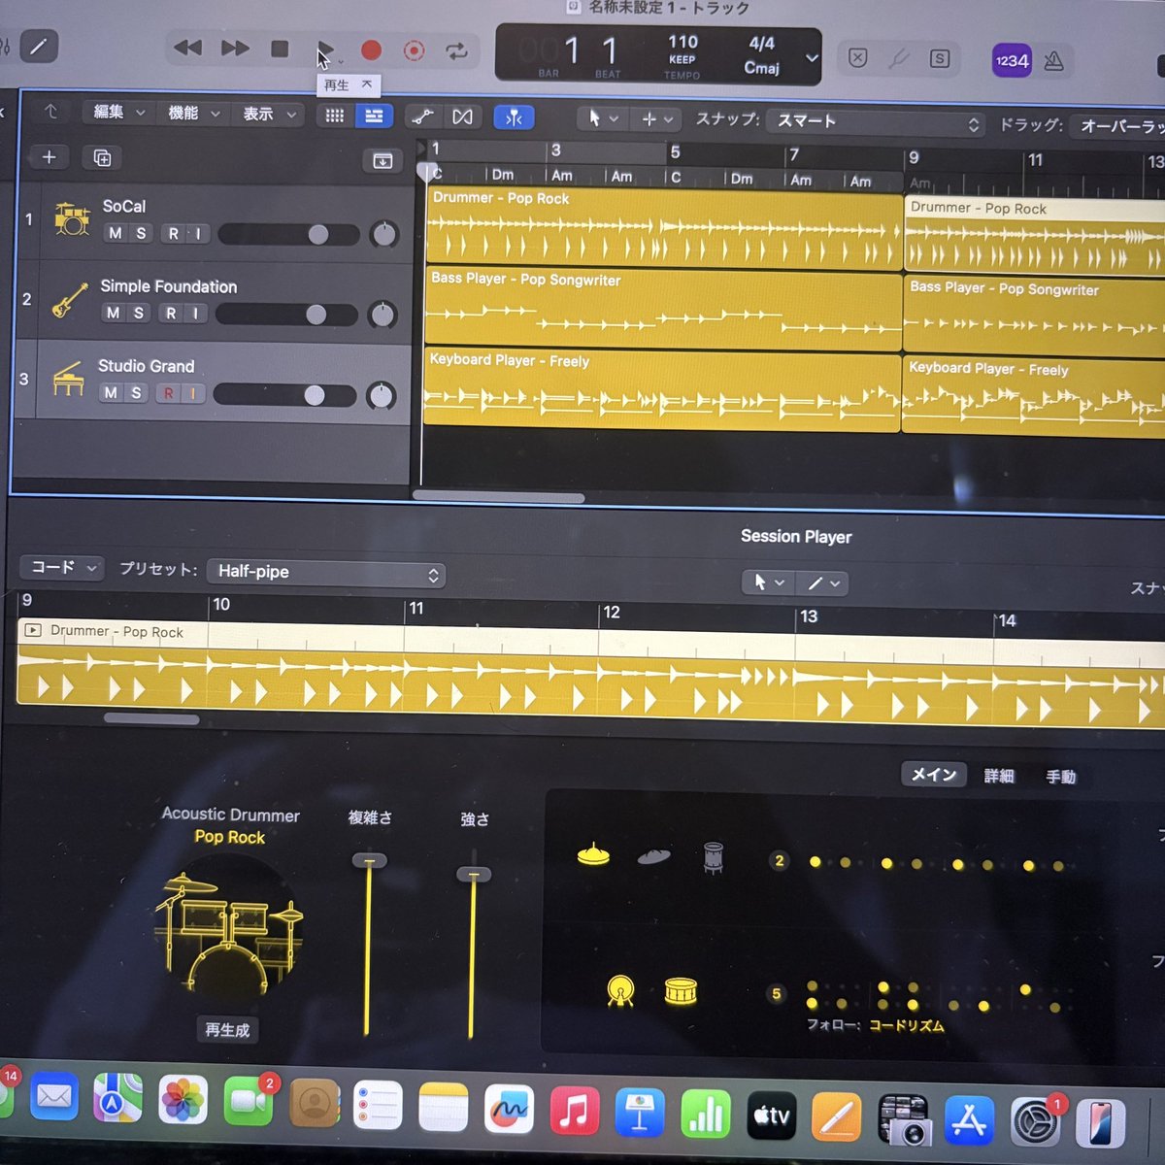Click the Replace mode X icon
This screenshot has width=1165, height=1165.
pos(857,57)
